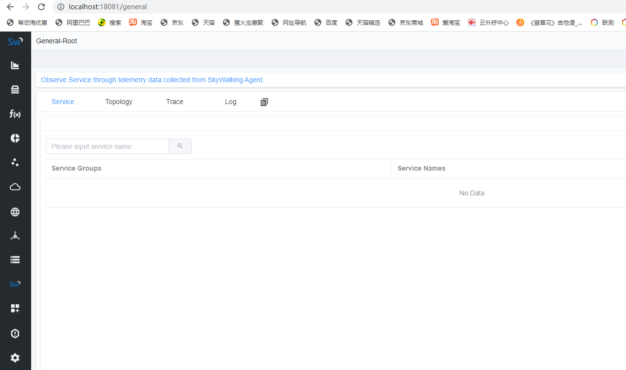Open the globe browser sidebar icon
The height and width of the screenshot is (370, 626).
tap(15, 212)
